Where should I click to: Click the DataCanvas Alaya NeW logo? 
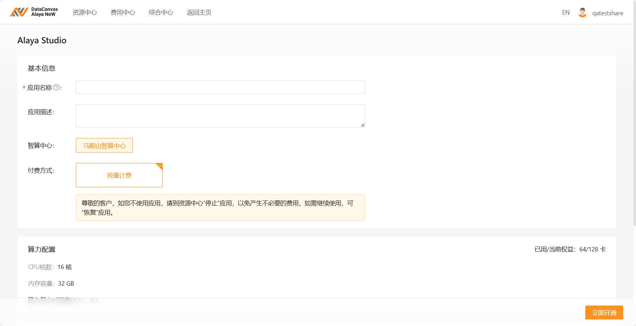point(34,12)
